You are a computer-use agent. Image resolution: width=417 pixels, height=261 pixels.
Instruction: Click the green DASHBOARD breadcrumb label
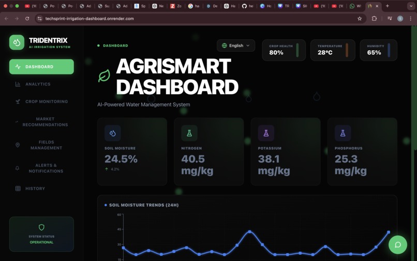(115, 46)
